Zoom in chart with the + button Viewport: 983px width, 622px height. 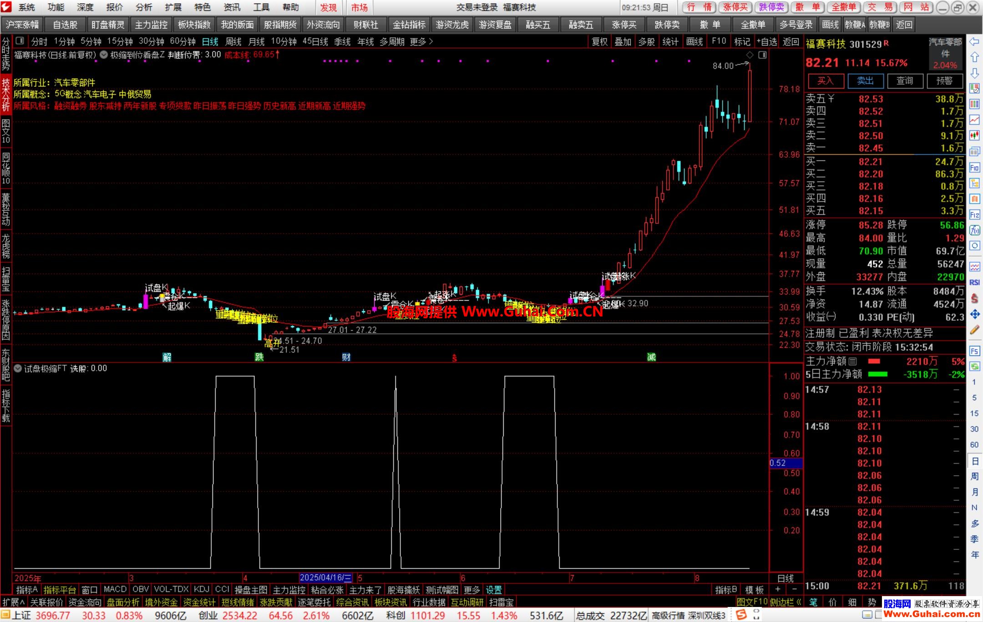click(777, 590)
